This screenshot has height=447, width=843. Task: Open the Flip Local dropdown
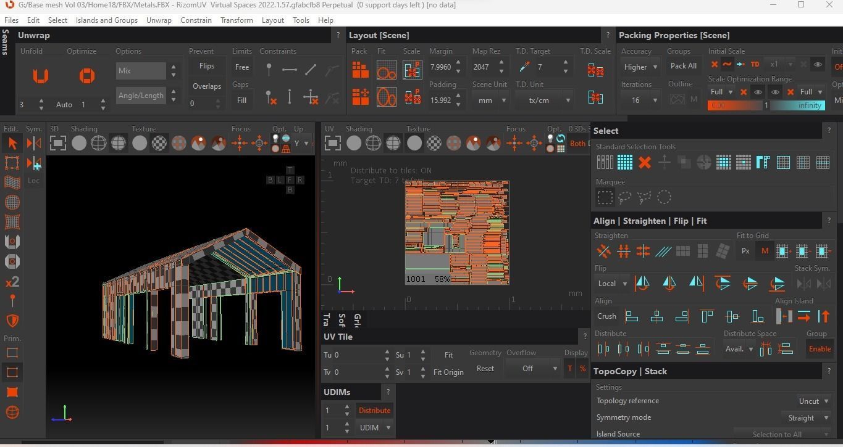click(612, 284)
